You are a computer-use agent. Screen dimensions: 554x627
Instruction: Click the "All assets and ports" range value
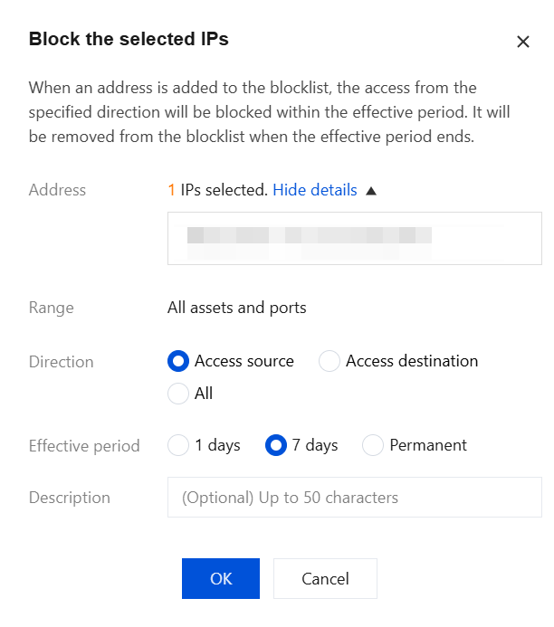[237, 308]
